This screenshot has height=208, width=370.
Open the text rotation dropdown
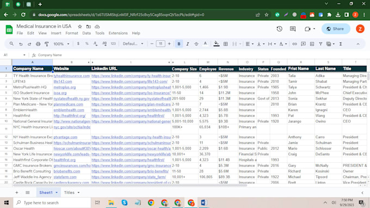tap(283, 44)
